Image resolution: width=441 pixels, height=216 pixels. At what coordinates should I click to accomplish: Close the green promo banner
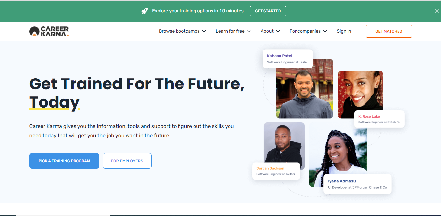pyautogui.click(x=436, y=11)
